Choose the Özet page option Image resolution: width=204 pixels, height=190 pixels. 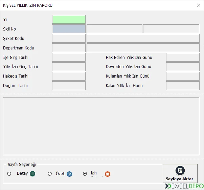tap(50, 174)
